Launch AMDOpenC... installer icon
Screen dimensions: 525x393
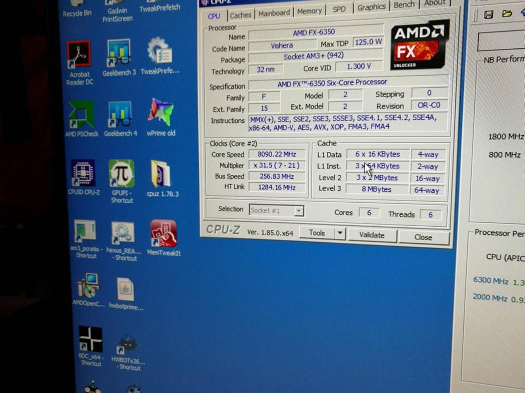89,289
